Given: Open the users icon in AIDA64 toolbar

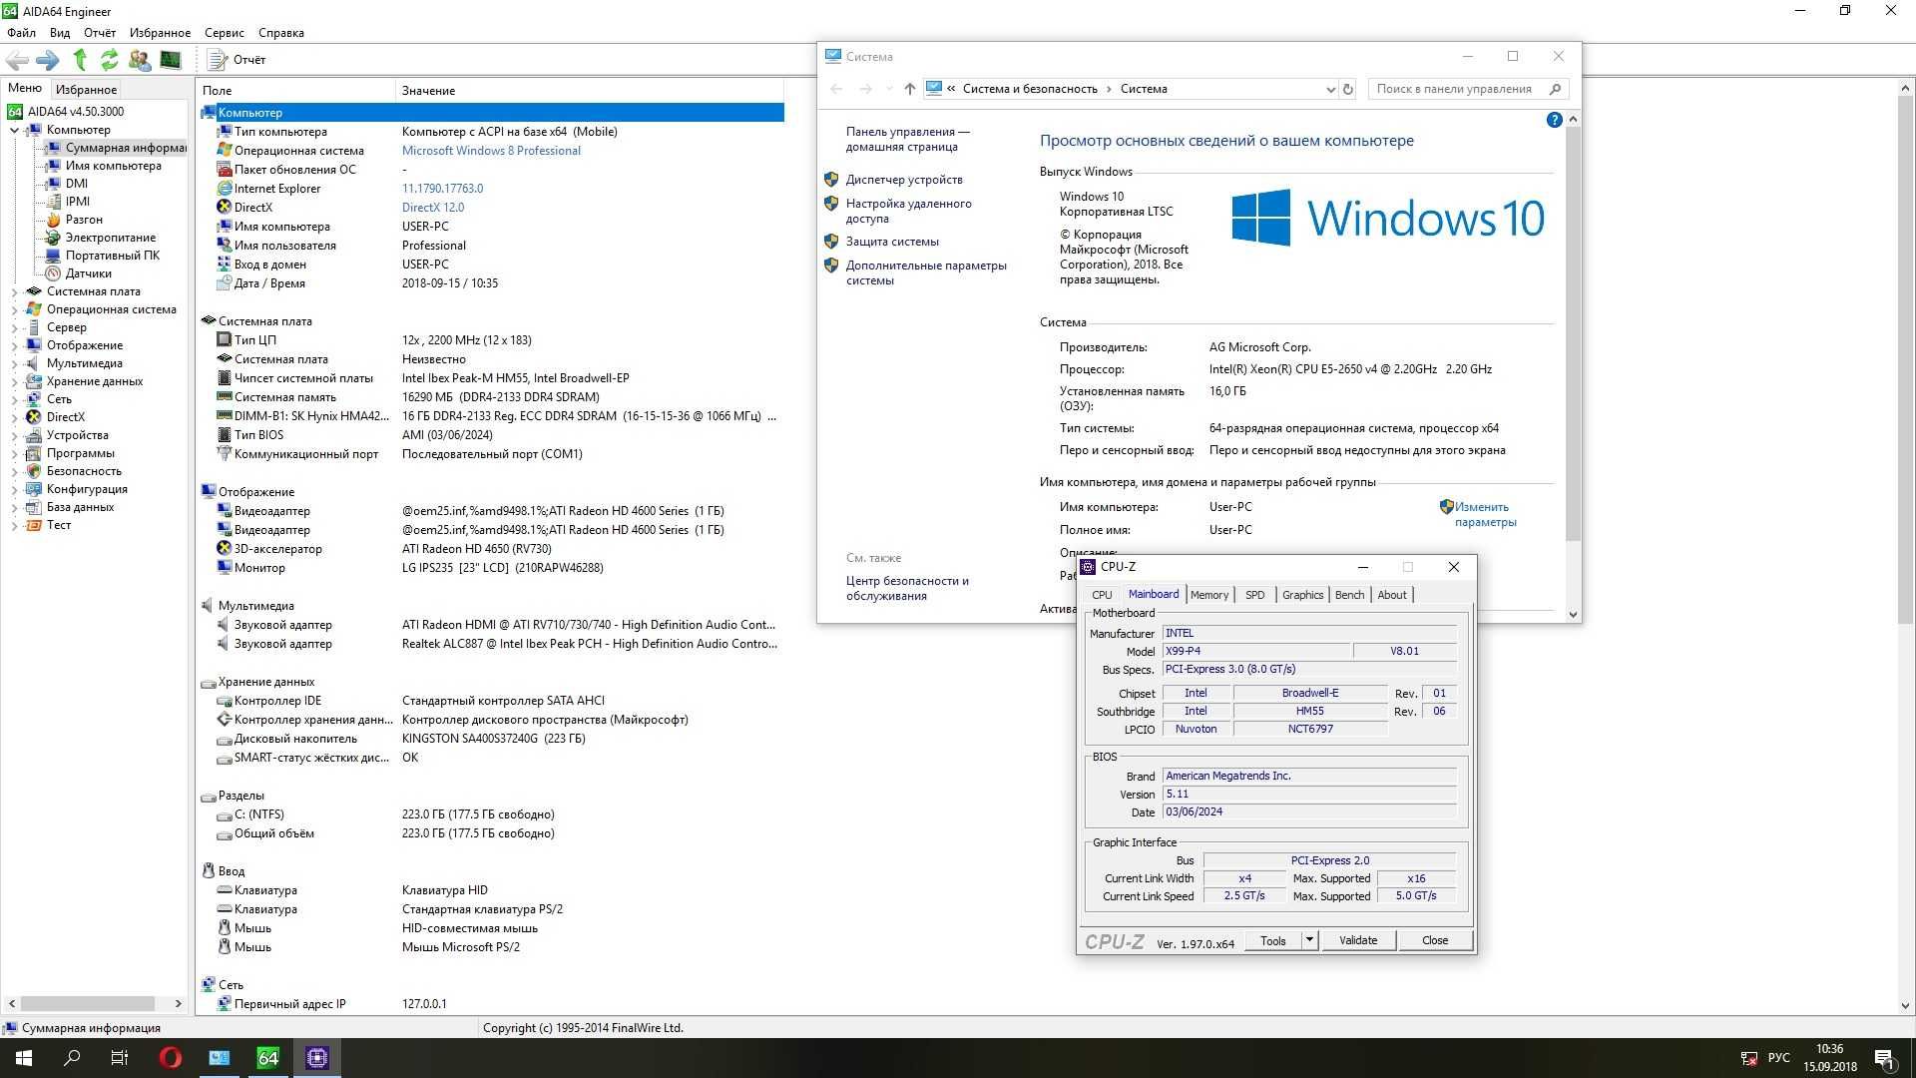Looking at the screenshot, I should [140, 60].
